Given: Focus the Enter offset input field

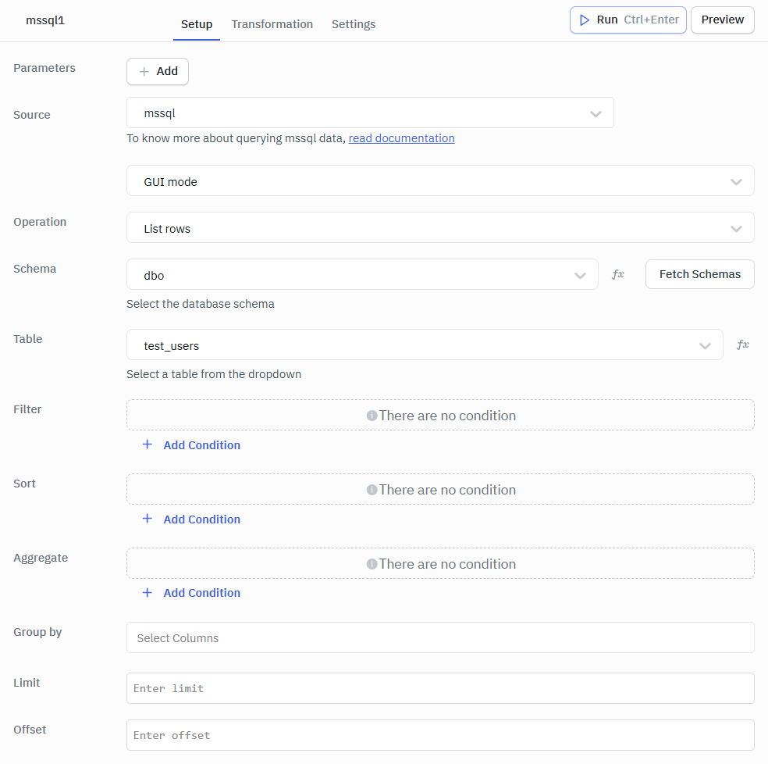Looking at the screenshot, I should 440,735.
